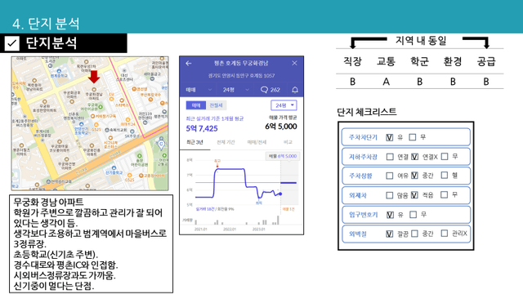
Task: Check 무 in the 지하주차장 row
Action: point(445,156)
